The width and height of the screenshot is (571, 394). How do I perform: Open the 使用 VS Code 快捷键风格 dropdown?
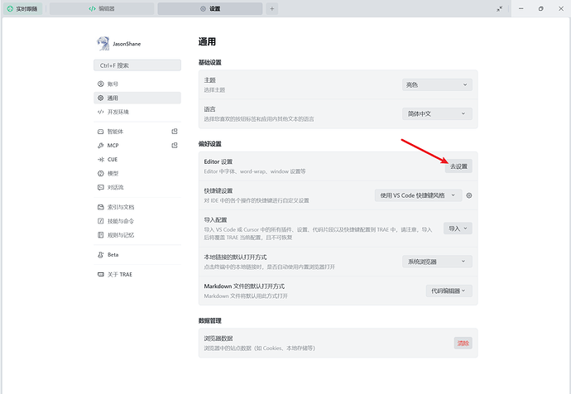click(x=418, y=195)
